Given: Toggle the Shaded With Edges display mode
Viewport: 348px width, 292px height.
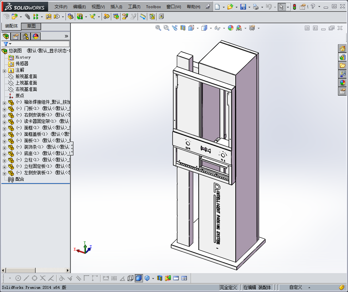Looking at the screenshot, I should 139,278.
